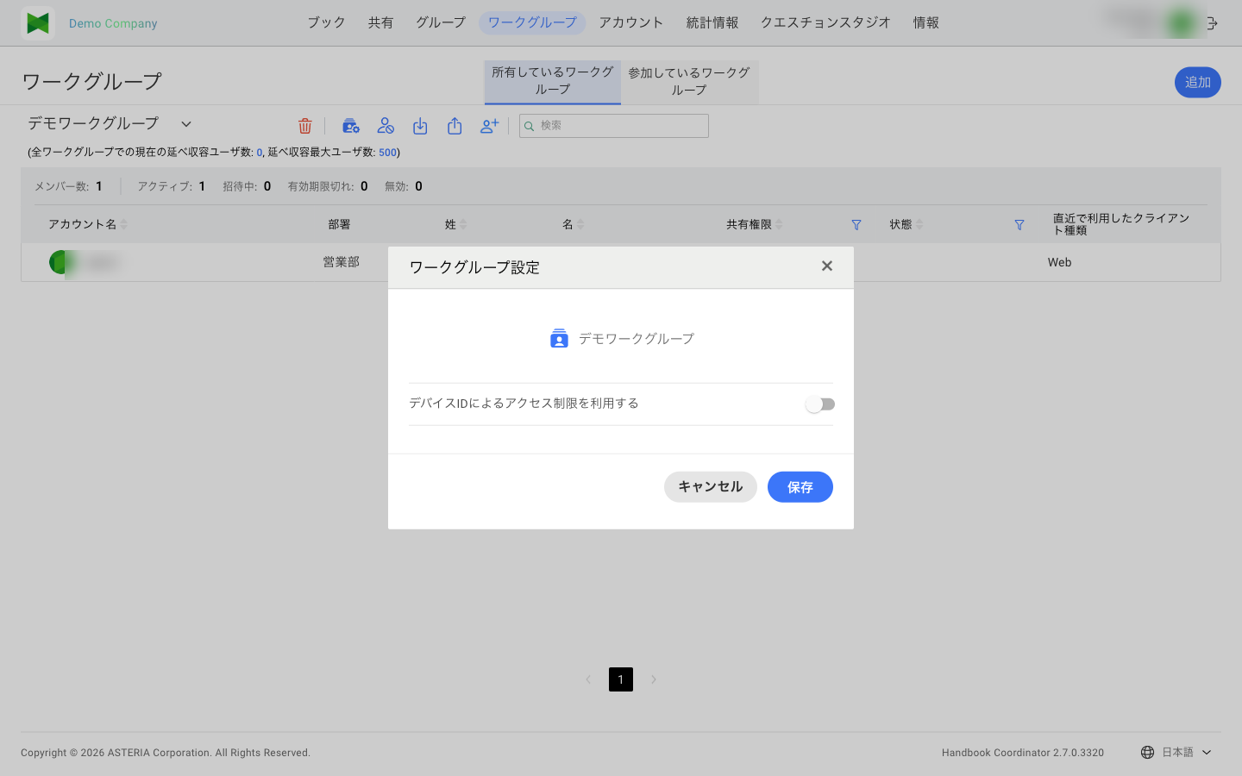
Task: Expand the デモワークグループ selector dropdown
Action: point(185,124)
